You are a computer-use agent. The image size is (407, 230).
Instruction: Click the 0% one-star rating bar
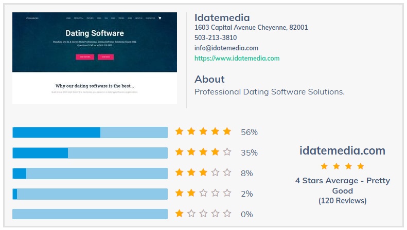pos(90,214)
